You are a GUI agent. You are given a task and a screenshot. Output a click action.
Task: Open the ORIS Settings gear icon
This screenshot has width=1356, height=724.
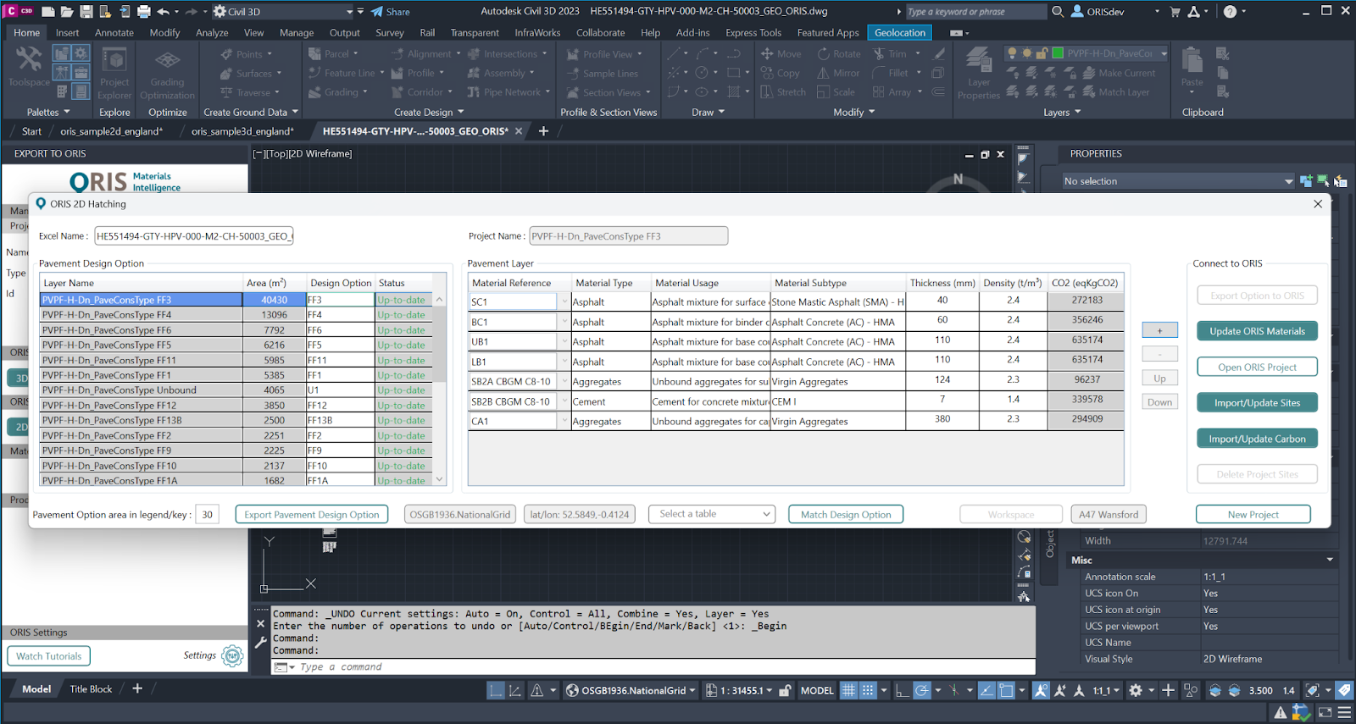click(232, 655)
